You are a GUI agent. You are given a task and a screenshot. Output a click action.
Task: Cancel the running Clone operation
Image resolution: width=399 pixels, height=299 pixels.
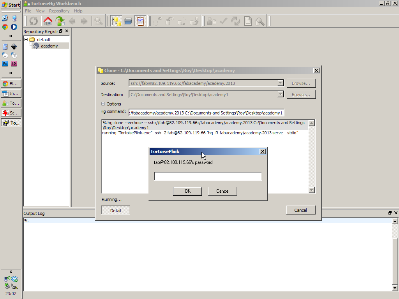pyautogui.click(x=301, y=210)
